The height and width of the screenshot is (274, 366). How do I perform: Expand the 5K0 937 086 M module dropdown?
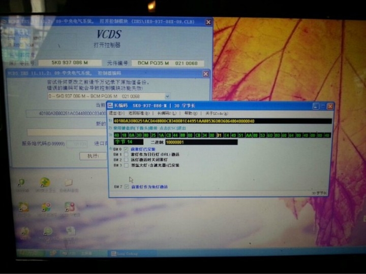(x=167, y=96)
